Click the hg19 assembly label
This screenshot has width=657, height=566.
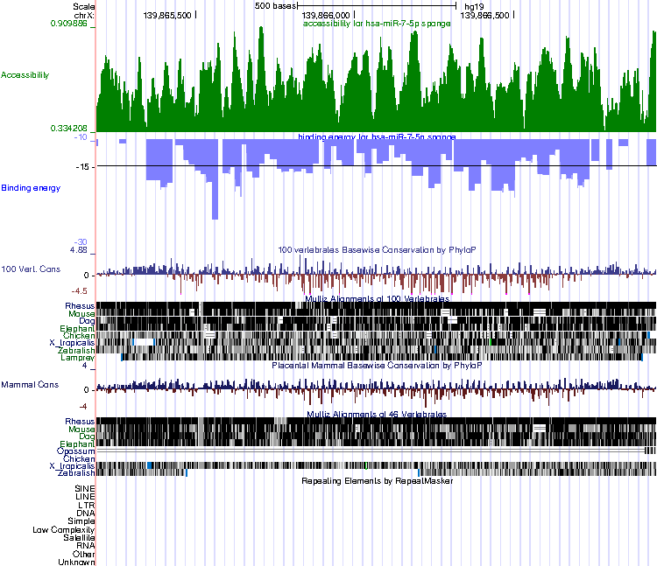point(475,5)
